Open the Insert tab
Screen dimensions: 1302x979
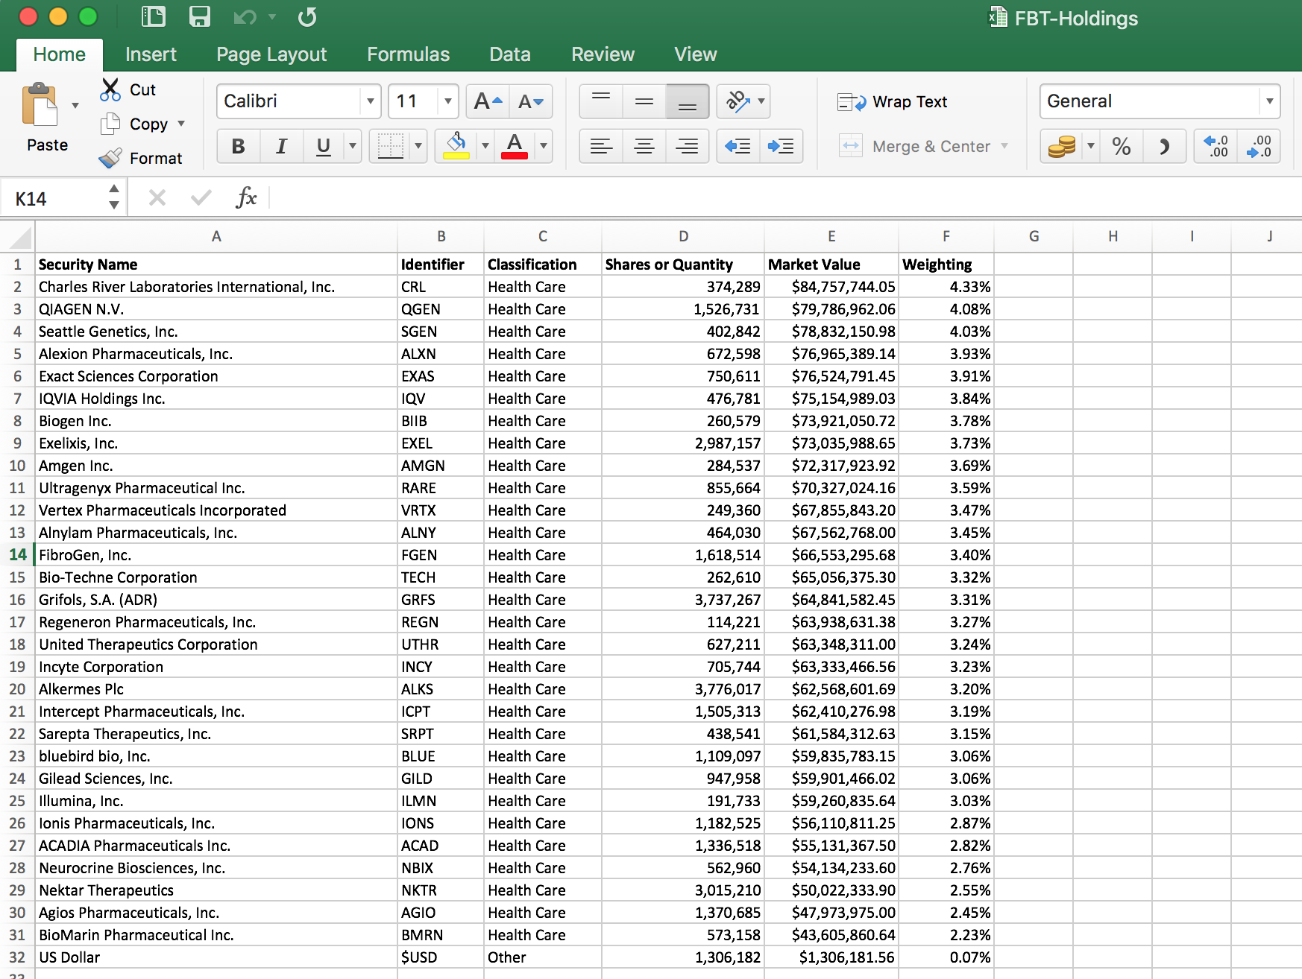[x=151, y=54]
